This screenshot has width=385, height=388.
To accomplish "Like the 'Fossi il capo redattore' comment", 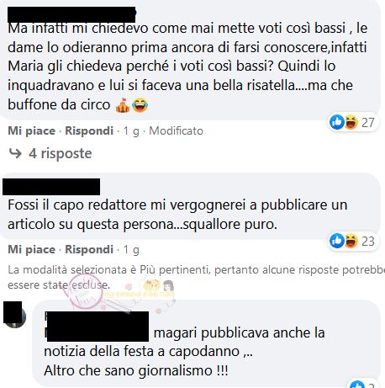I will pyautogui.click(x=31, y=249).
